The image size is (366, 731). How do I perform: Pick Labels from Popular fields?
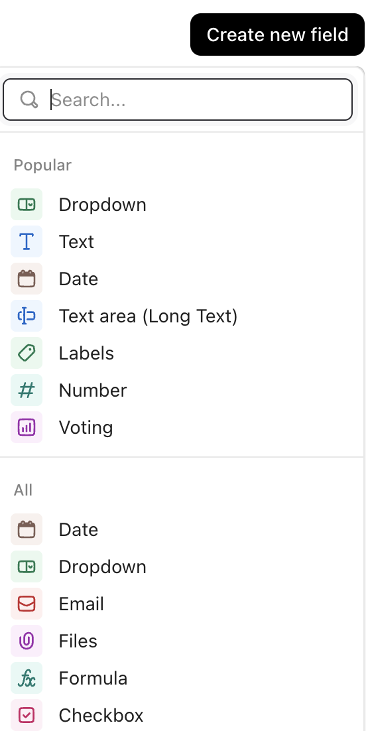182,353
